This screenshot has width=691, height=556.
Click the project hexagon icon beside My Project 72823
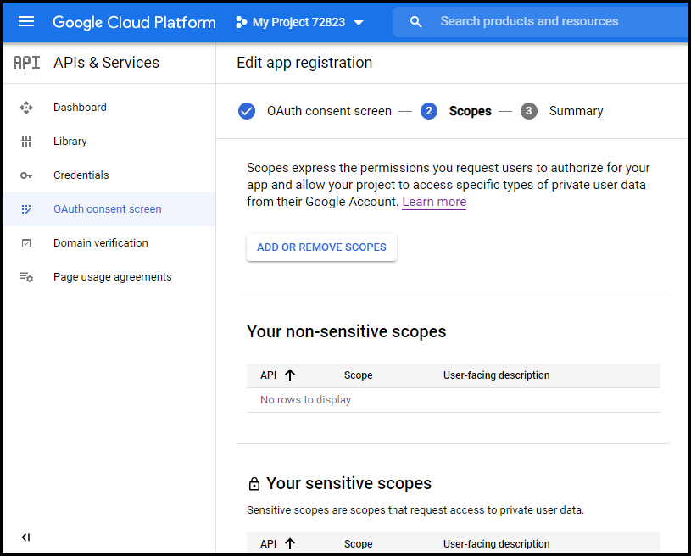(x=241, y=22)
